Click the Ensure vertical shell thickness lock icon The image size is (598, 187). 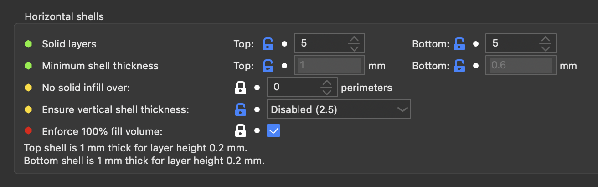(241, 109)
